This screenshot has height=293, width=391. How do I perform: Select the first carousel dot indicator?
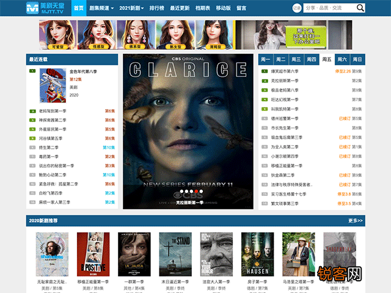(181, 191)
